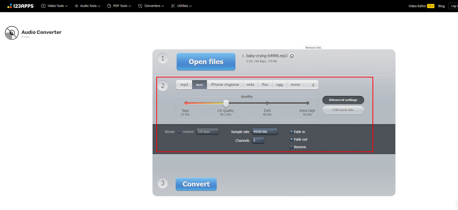The height and width of the screenshot is (210, 458).
Task: Select the Constant bitrate radio button
Action: (x=180, y=132)
